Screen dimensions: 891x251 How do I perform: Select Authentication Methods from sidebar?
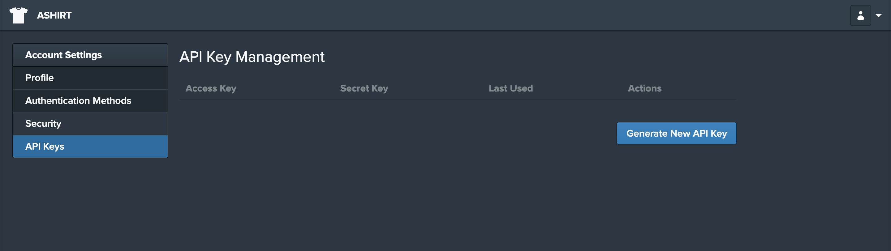(x=78, y=100)
